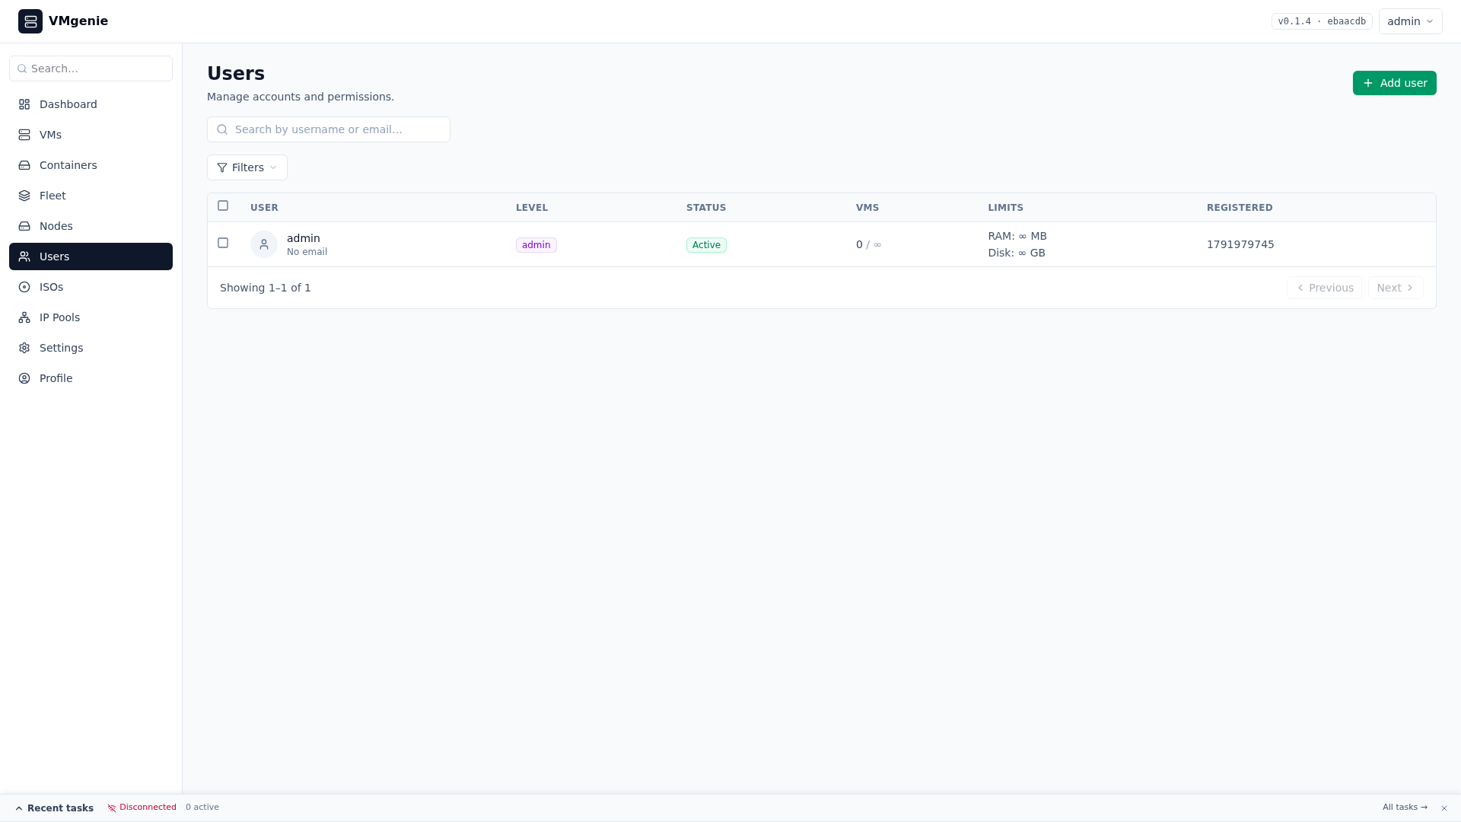The image size is (1461, 822).
Task: Click the Previous page button
Action: [1324, 288]
